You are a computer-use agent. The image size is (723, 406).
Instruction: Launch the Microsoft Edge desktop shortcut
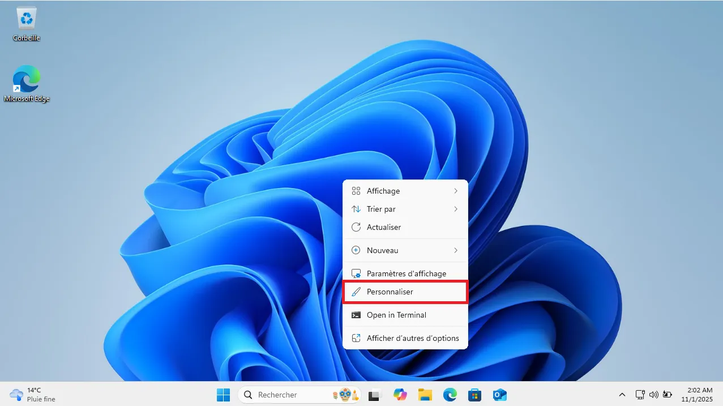point(27,79)
